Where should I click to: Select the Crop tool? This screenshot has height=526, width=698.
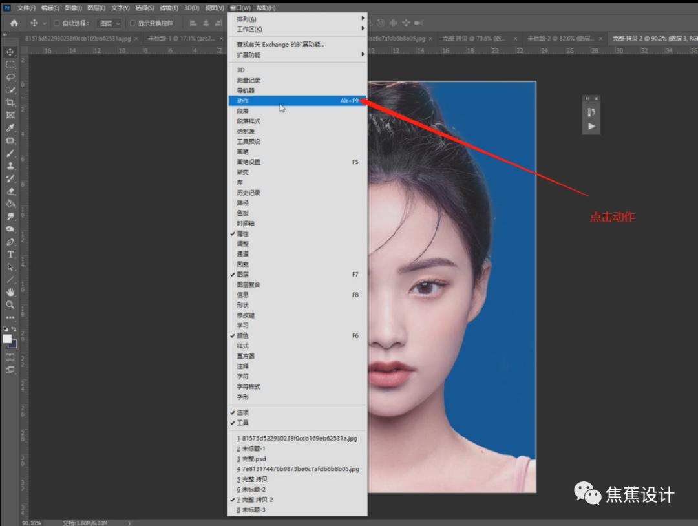[10, 102]
